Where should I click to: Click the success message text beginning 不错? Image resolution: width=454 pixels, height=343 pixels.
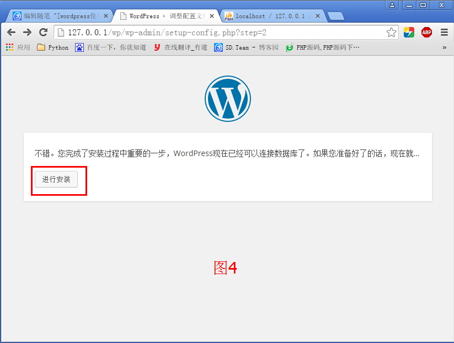227,153
